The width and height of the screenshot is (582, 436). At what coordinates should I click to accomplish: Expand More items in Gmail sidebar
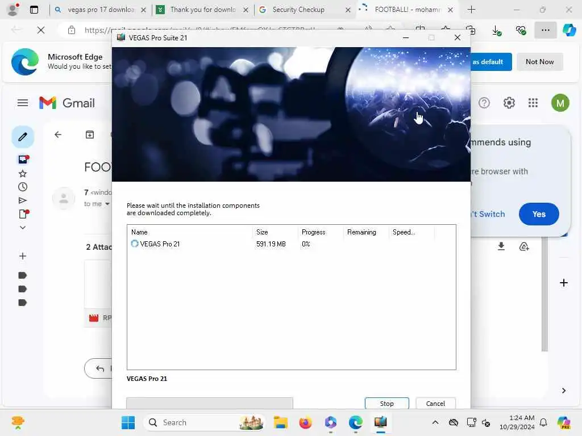(23, 228)
